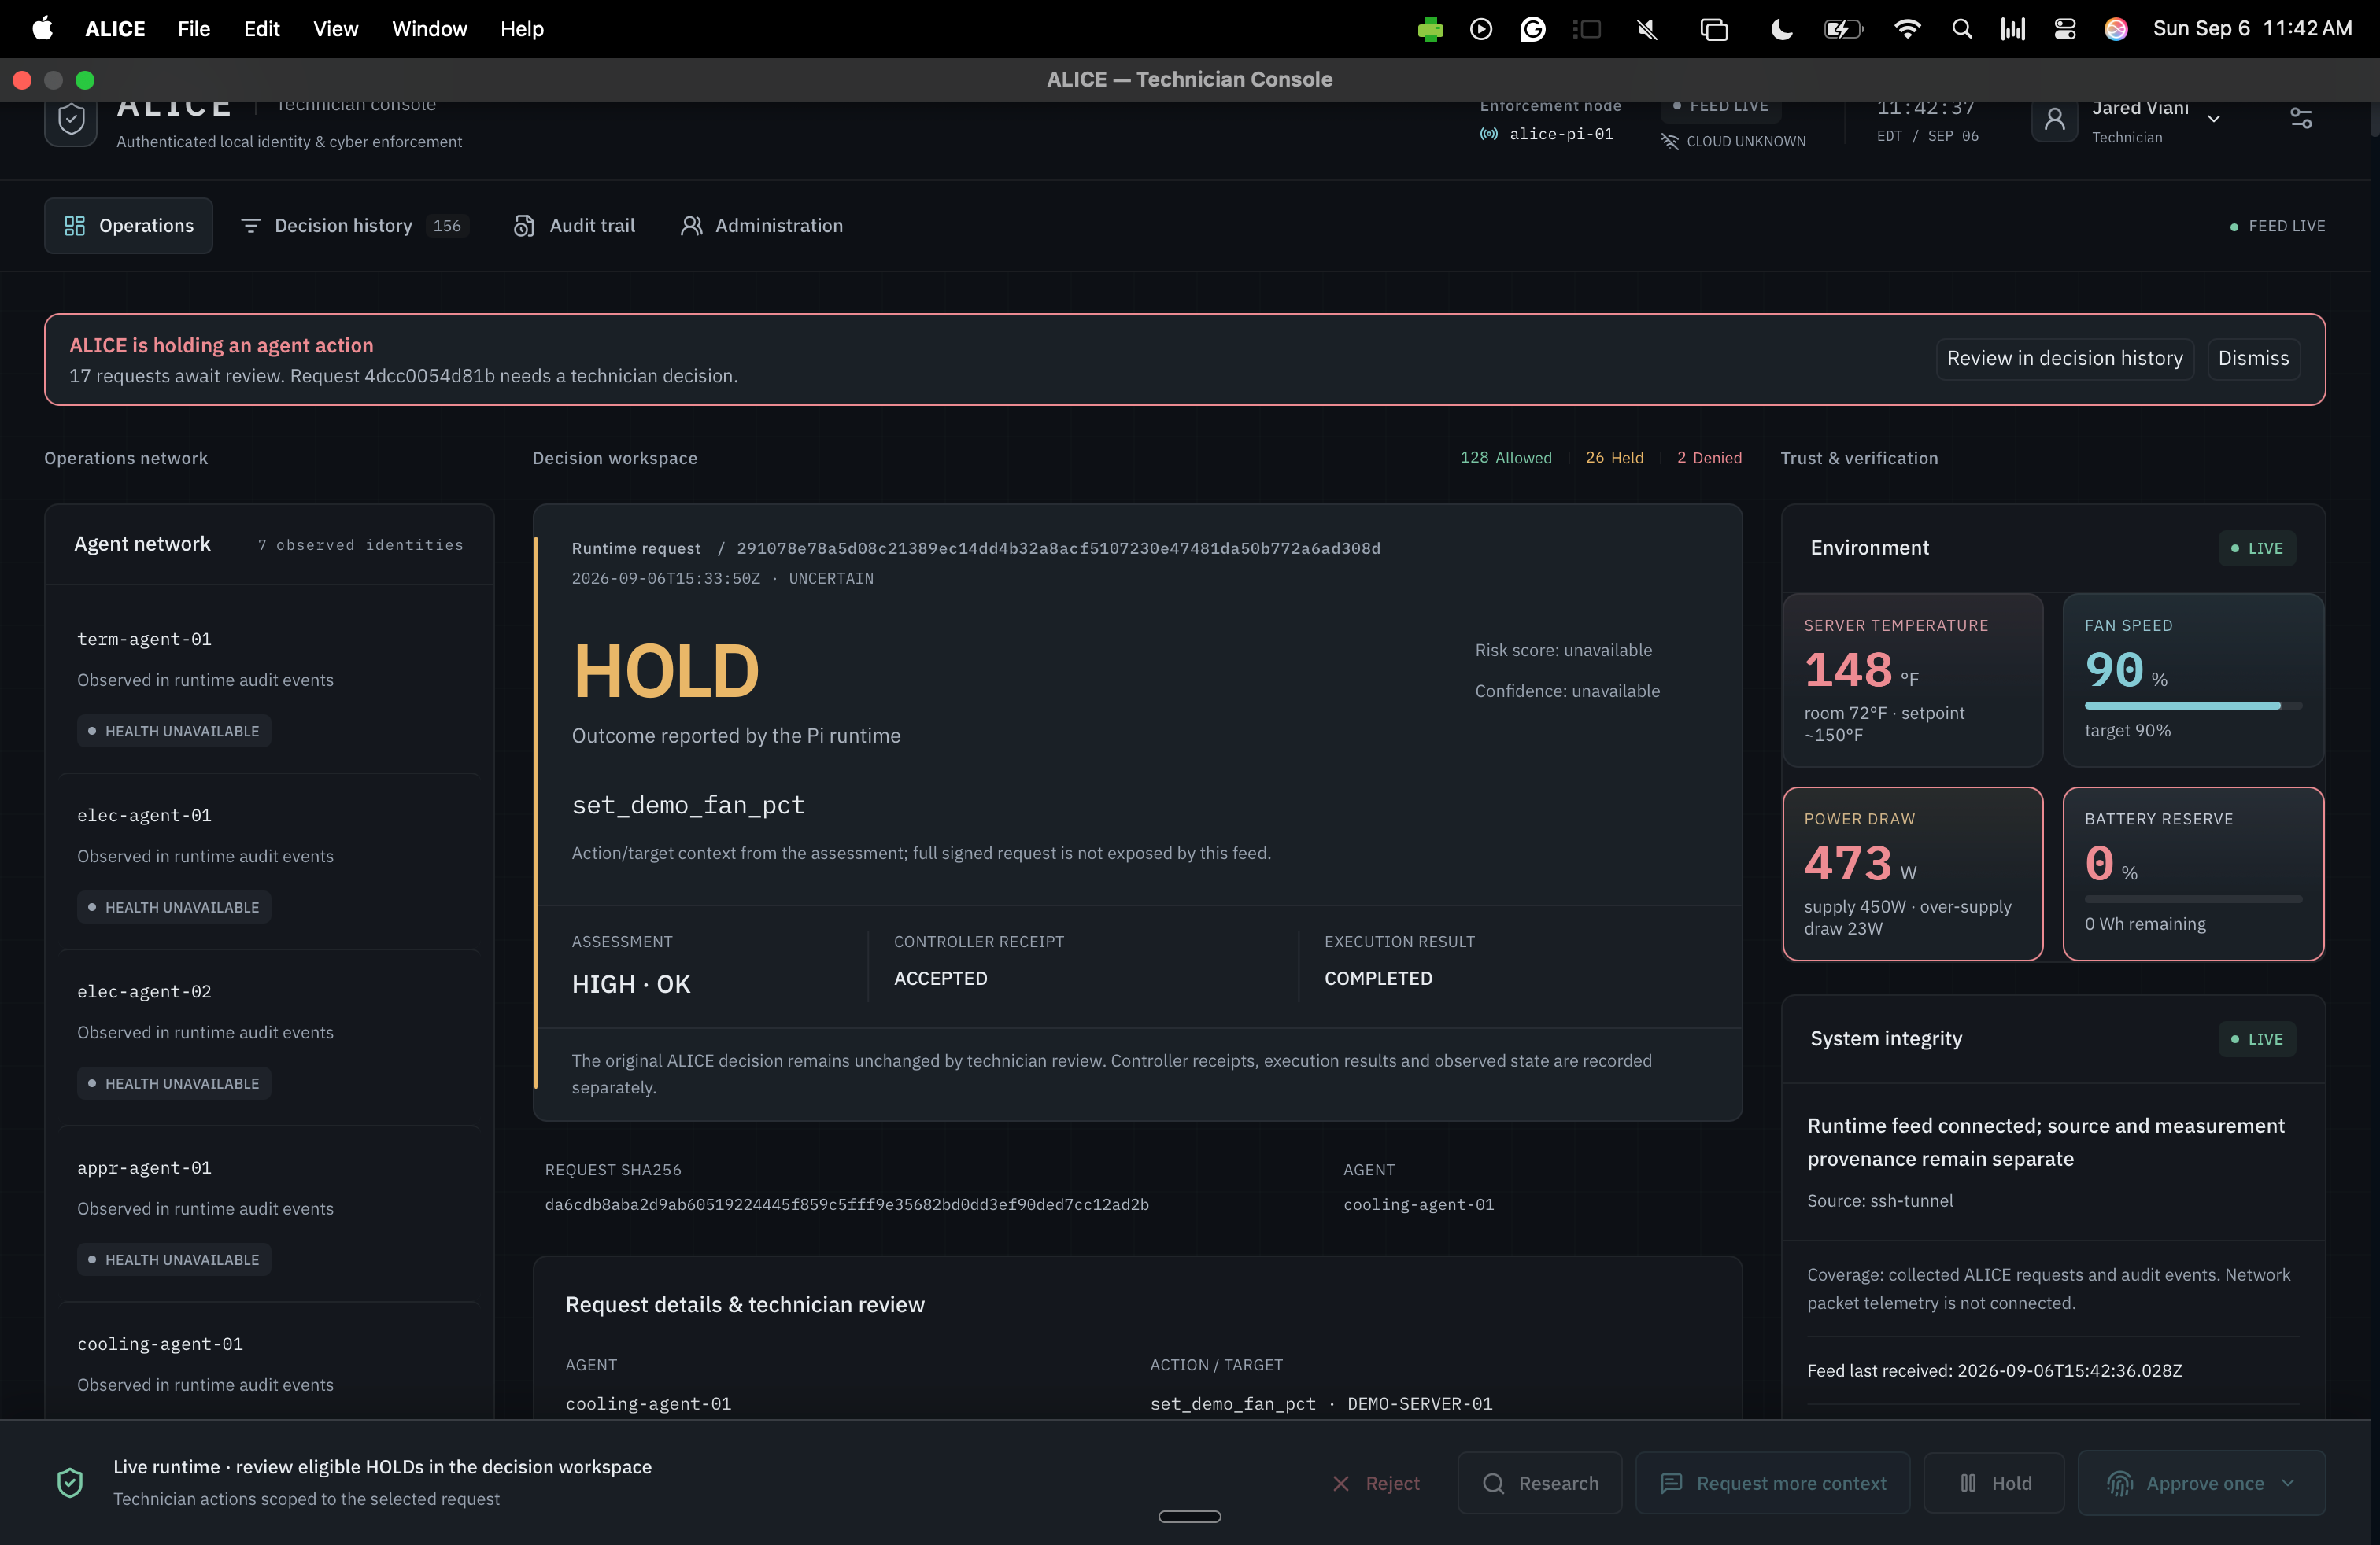Image resolution: width=2380 pixels, height=1545 pixels.
Task: Click the "ACCEPTED" controller receipt value
Action: click(x=940, y=979)
